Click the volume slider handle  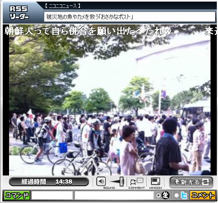pos(122,181)
